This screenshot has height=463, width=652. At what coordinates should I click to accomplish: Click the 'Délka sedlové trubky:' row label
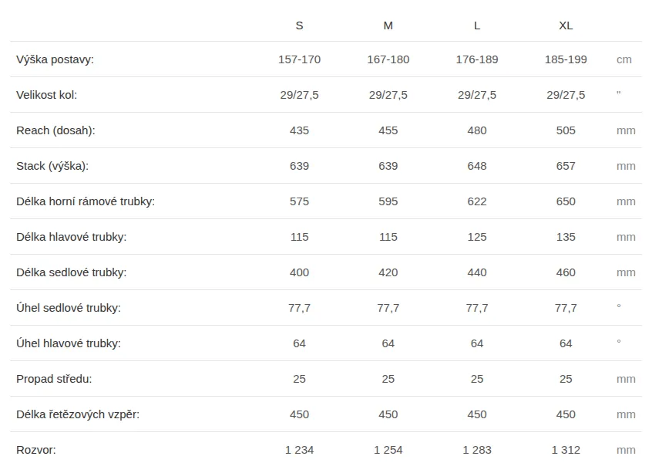[x=71, y=272]
